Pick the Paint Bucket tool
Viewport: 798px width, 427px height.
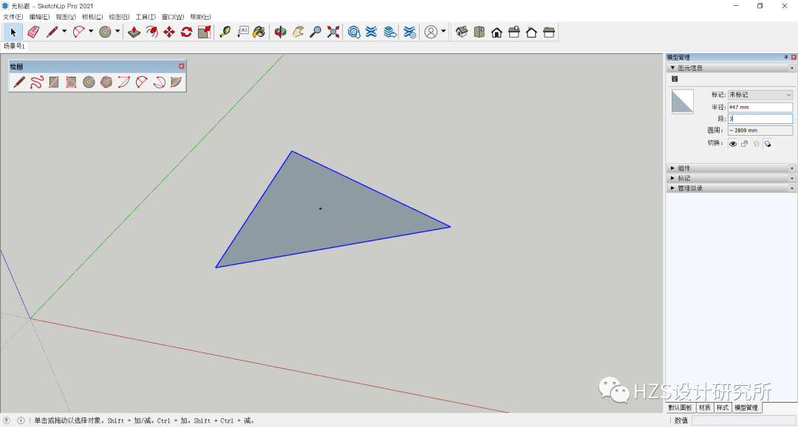click(260, 32)
